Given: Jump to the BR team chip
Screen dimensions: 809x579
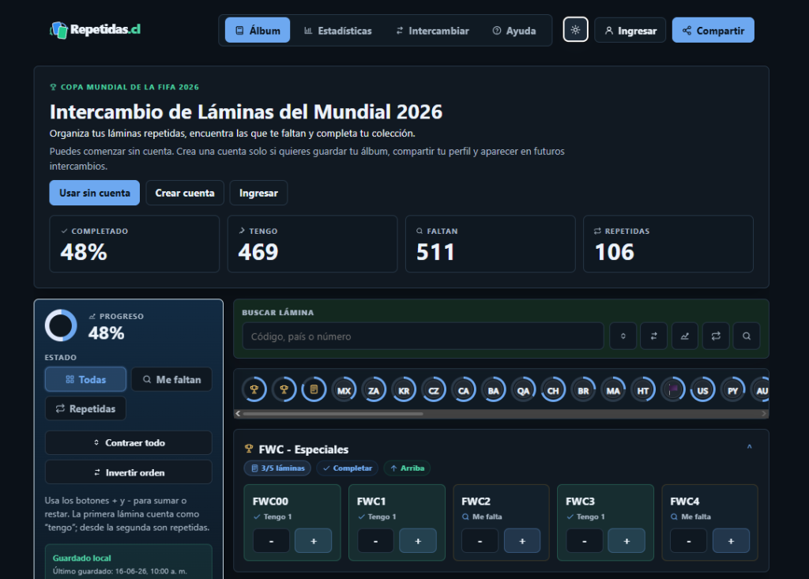Looking at the screenshot, I should click(x=583, y=389).
